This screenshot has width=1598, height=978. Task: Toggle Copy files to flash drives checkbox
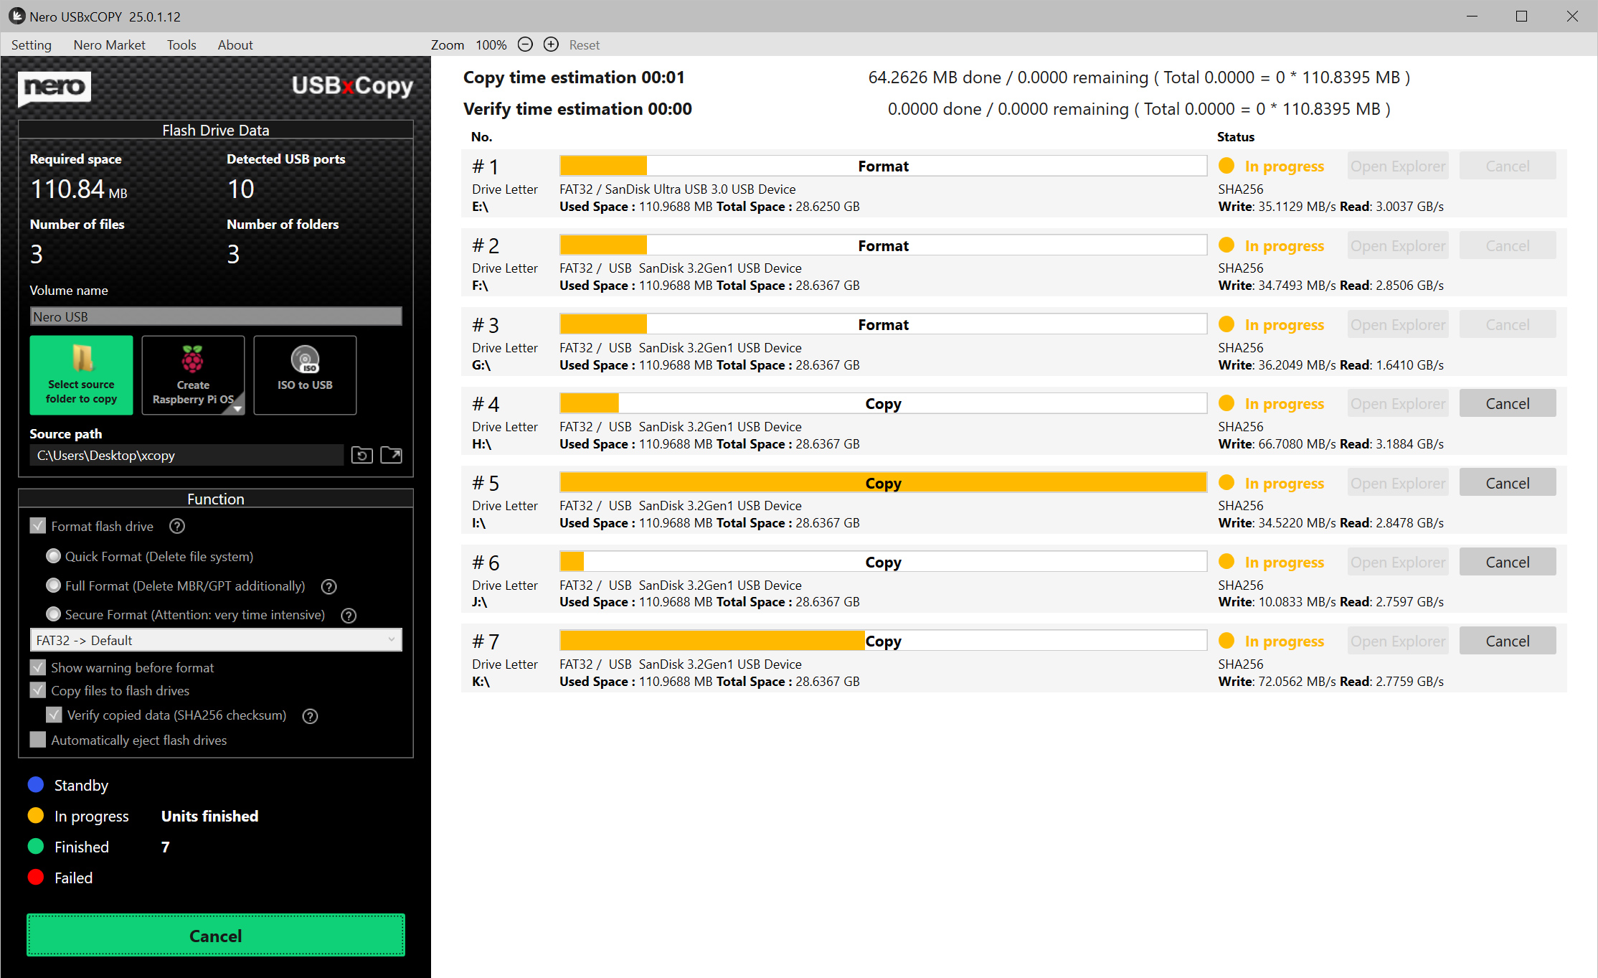click(38, 690)
